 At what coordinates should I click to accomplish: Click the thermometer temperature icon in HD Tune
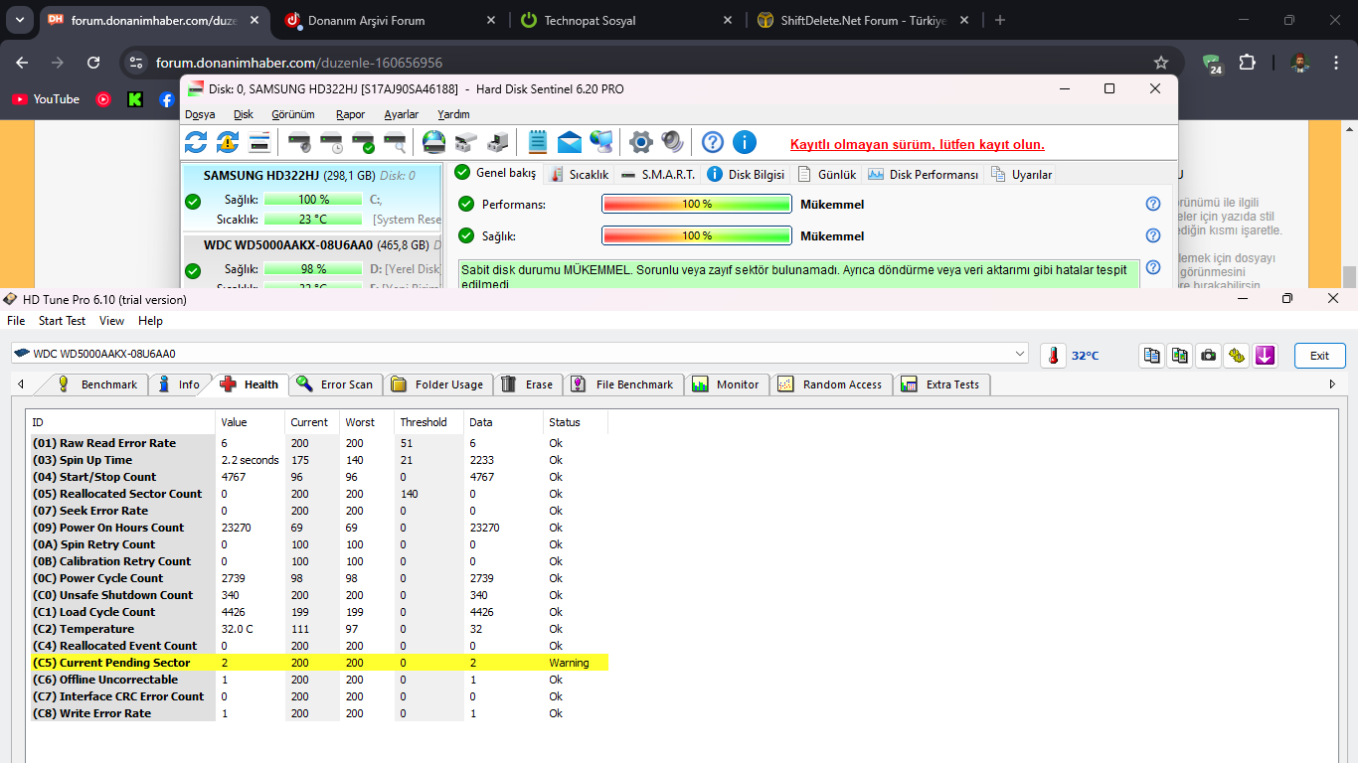coord(1053,355)
